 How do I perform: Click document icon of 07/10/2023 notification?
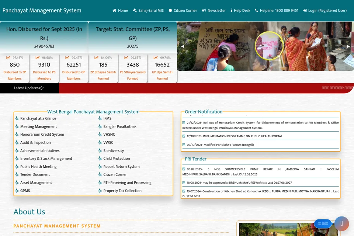pos(184,145)
